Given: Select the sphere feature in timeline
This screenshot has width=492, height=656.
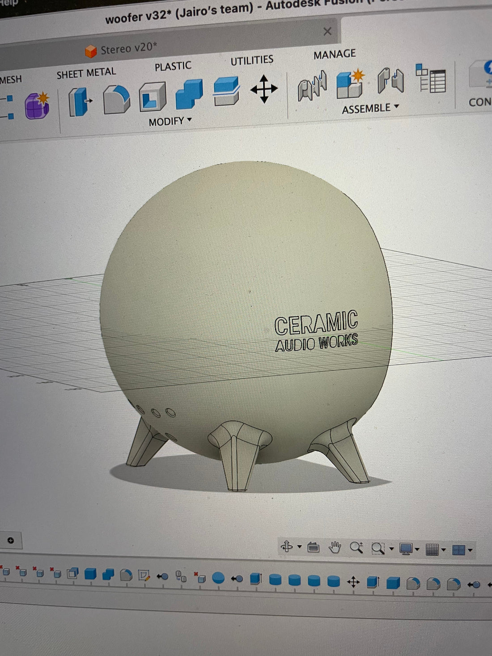Looking at the screenshot, I should [x=218, y=578].
